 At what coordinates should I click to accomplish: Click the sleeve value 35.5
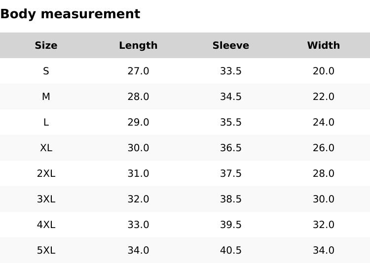pos(230,123)
